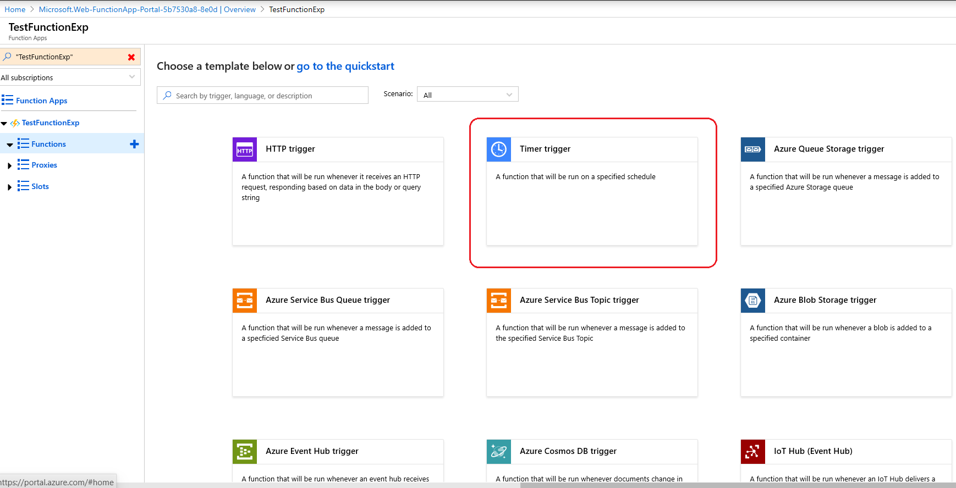956x488 pixels.
Task: Click the Azure Blob Storage trigger icon
Action: click(x=753, y=301)
